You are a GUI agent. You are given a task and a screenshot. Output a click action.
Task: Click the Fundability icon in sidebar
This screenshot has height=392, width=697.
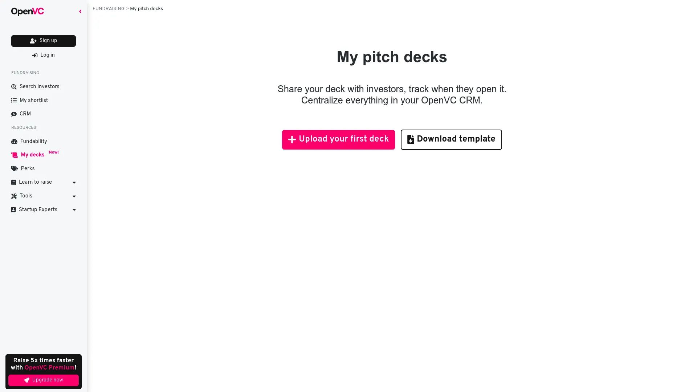[15, 141]
